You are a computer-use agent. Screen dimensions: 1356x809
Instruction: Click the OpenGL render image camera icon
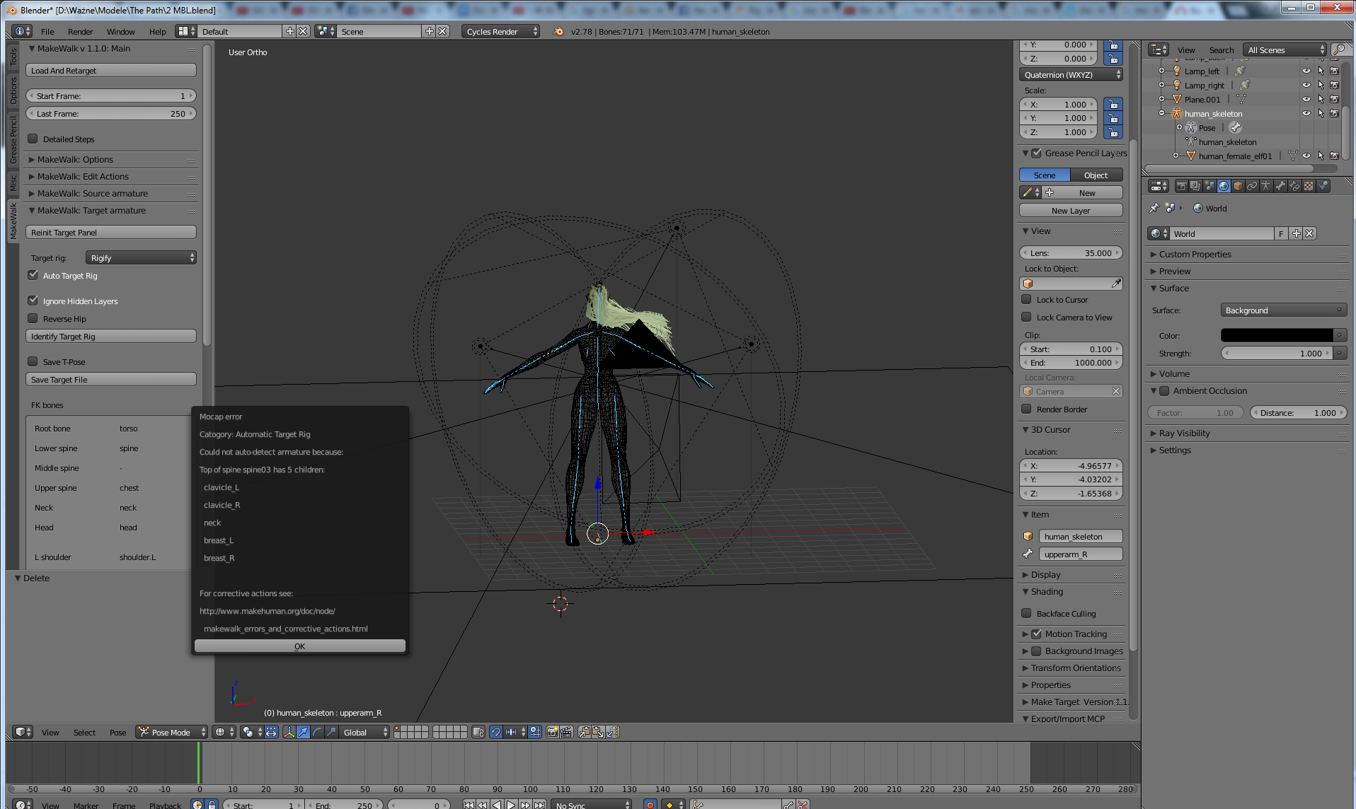pyautogui.click(x=553, y=733)
